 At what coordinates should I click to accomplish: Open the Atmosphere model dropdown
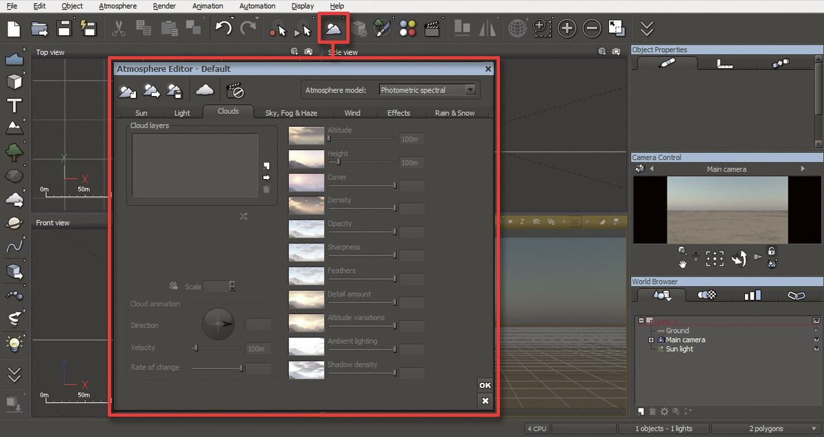point(470,89)
